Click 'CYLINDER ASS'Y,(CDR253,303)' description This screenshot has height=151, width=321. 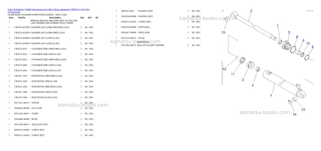coord(45,38)
